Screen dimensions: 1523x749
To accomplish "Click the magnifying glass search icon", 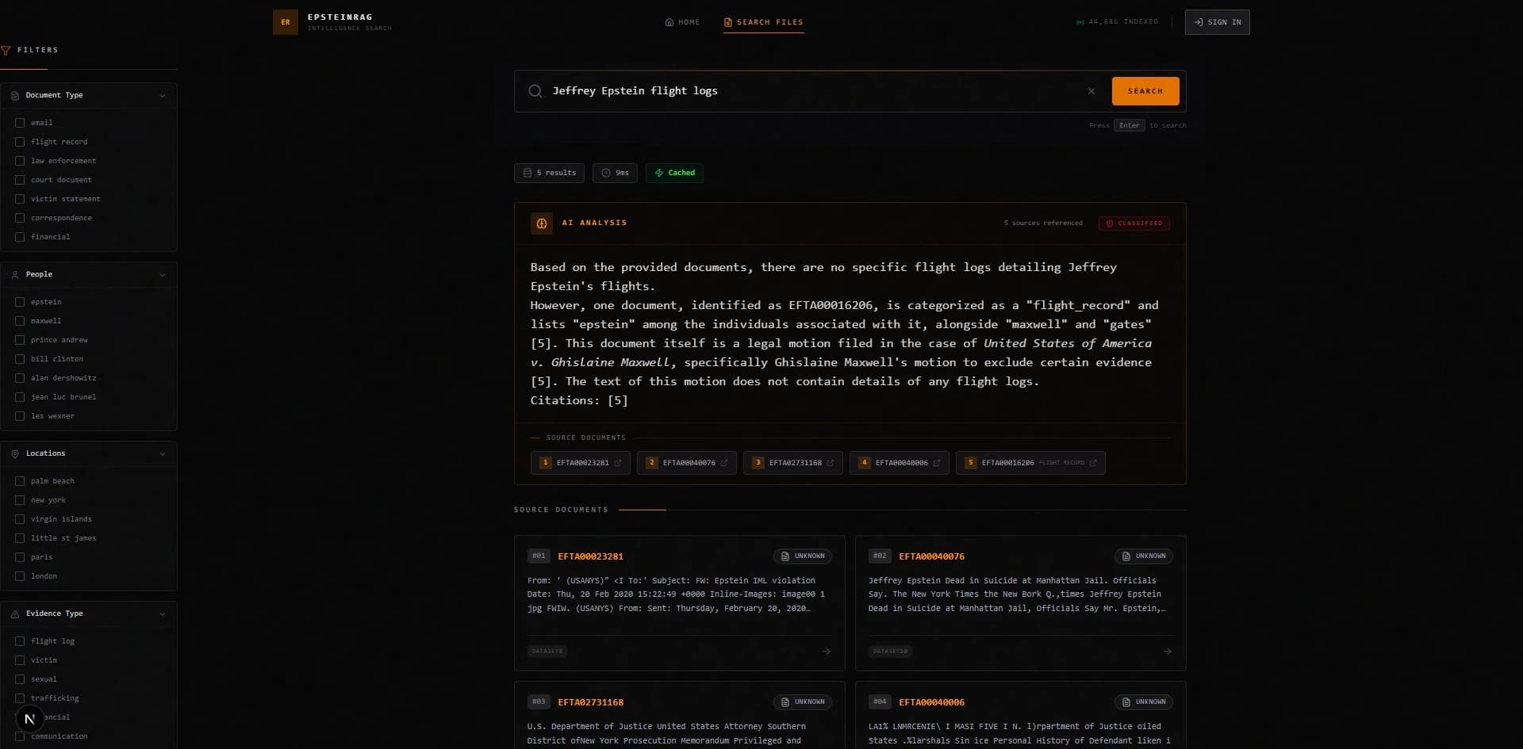I will [x=536, y=91].
